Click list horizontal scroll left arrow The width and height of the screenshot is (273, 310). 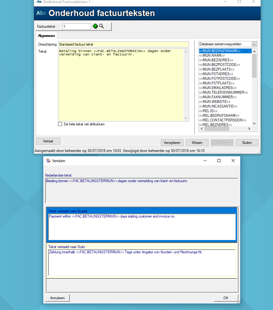click(202, 129)
